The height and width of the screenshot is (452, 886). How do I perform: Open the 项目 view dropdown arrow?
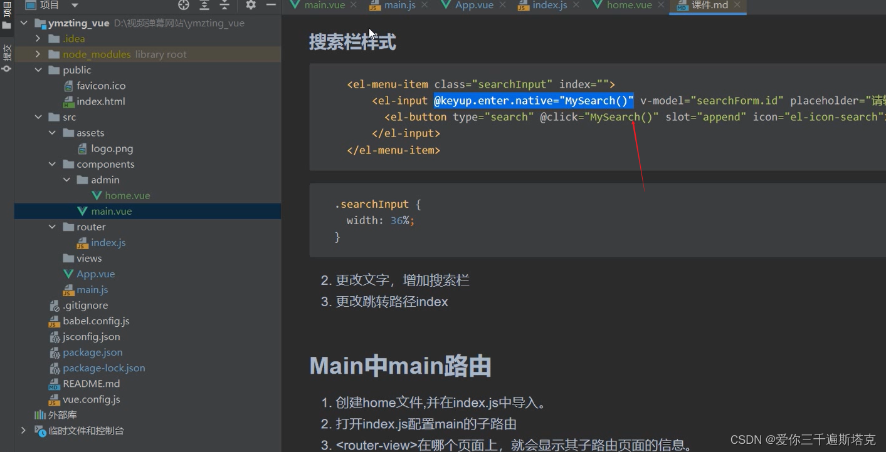point(76,5)
